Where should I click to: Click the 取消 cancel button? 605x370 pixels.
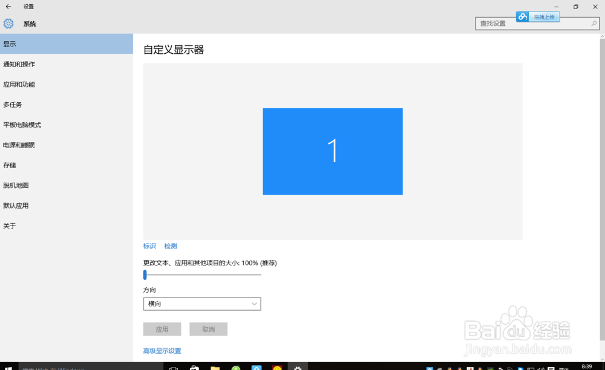tap(208, 329)
